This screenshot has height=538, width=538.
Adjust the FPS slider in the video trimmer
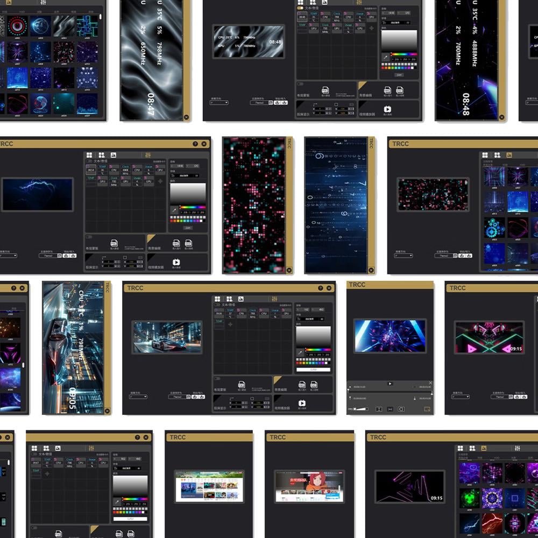(360, 409)
